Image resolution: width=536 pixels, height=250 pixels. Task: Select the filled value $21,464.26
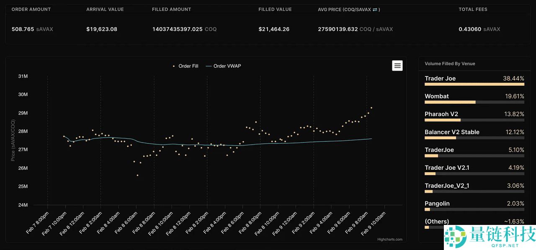pos(274,29)
